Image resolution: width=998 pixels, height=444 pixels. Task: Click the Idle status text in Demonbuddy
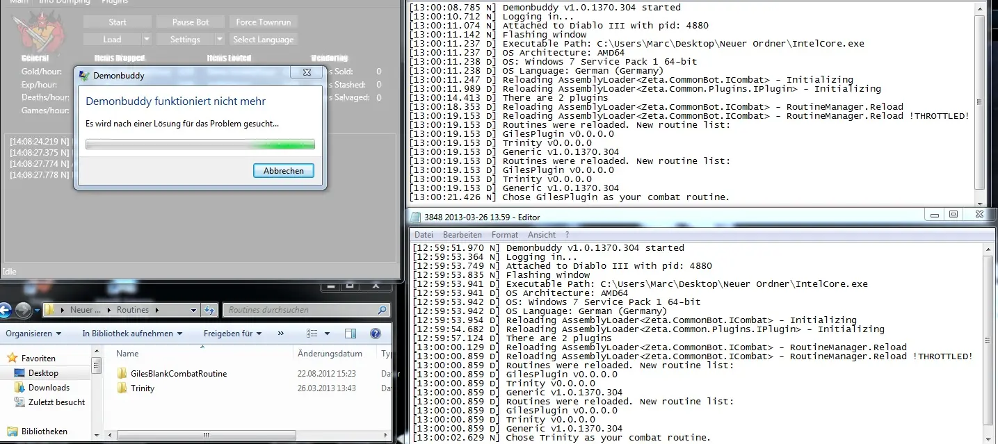pos(10,272)
